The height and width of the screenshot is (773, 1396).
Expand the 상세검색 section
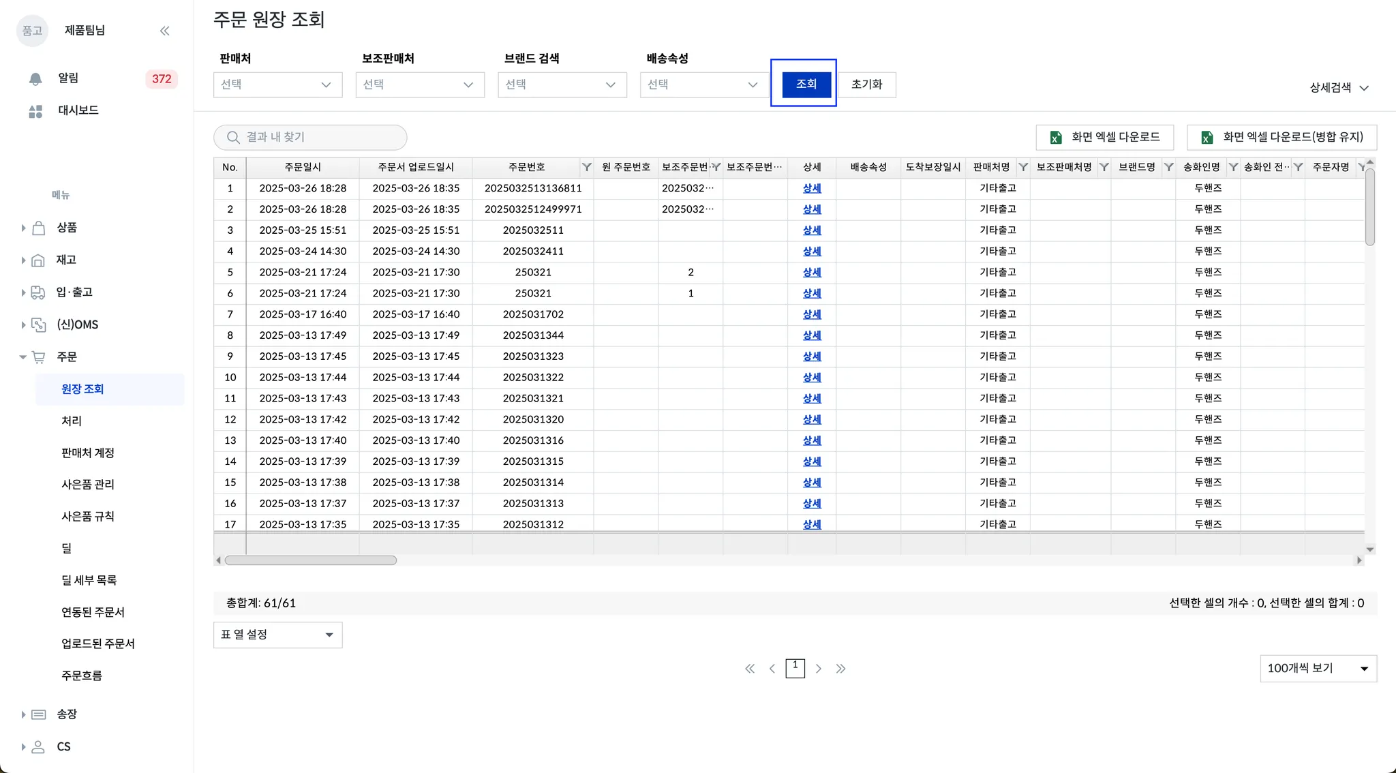coord(1339,88)
